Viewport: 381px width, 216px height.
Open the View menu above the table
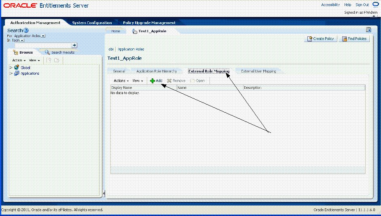[138, 81]
